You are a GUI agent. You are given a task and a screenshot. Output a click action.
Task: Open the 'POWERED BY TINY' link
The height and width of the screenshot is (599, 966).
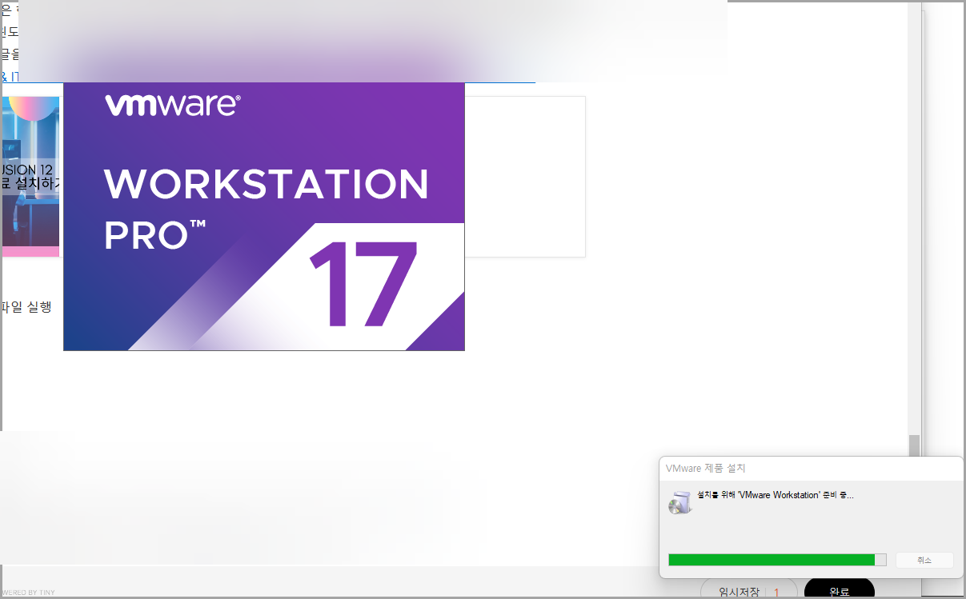pyautogui.click(x=27, y=593)
